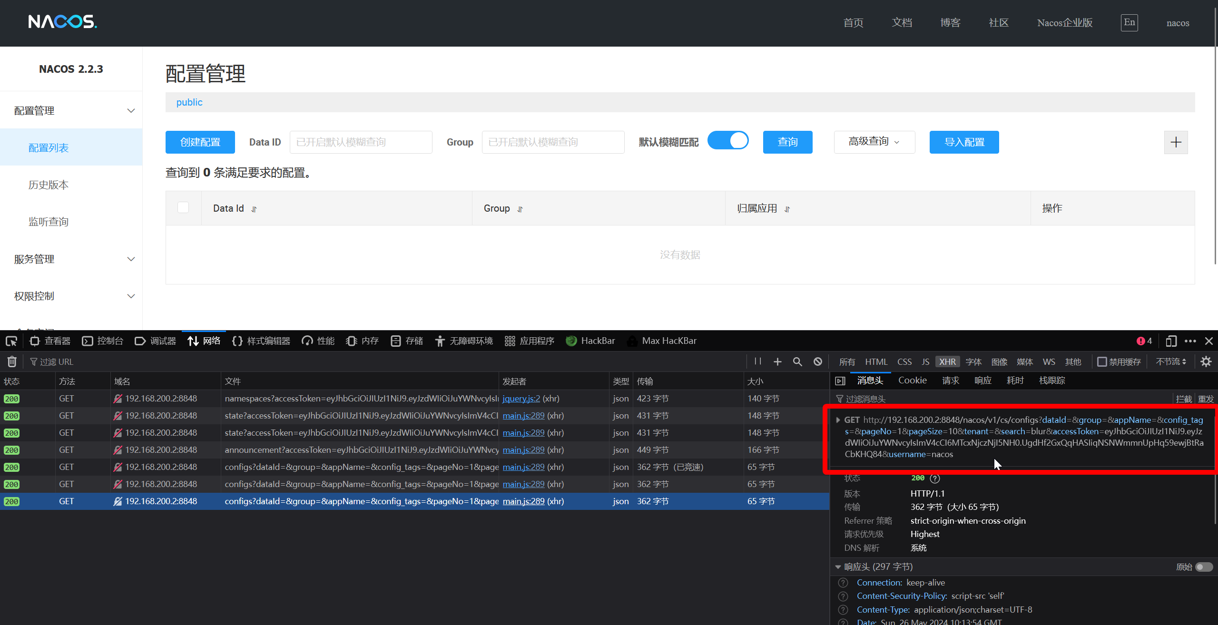Click help icon next to status 200

tap(935, 479)
